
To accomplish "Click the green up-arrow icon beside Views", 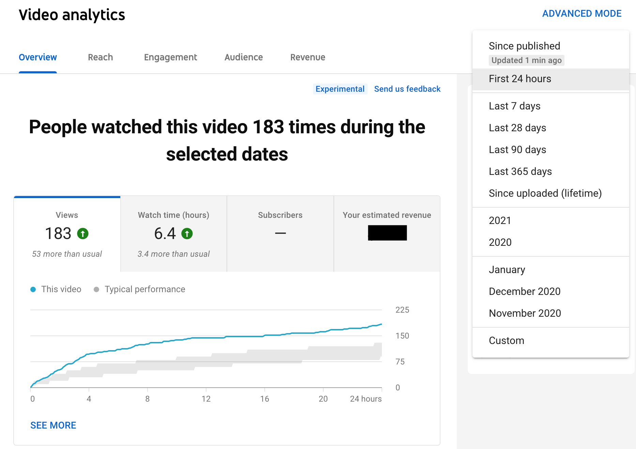I will click(83, 234).
